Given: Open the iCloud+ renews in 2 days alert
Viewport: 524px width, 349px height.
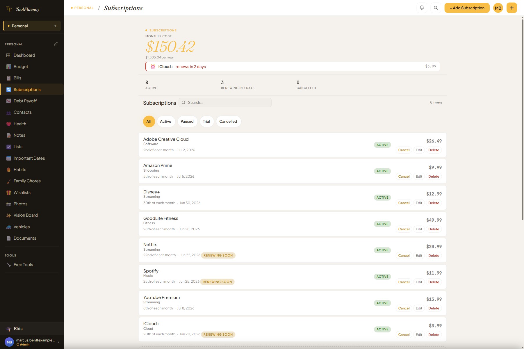Looking at the screenshot, I should [293, 66].
